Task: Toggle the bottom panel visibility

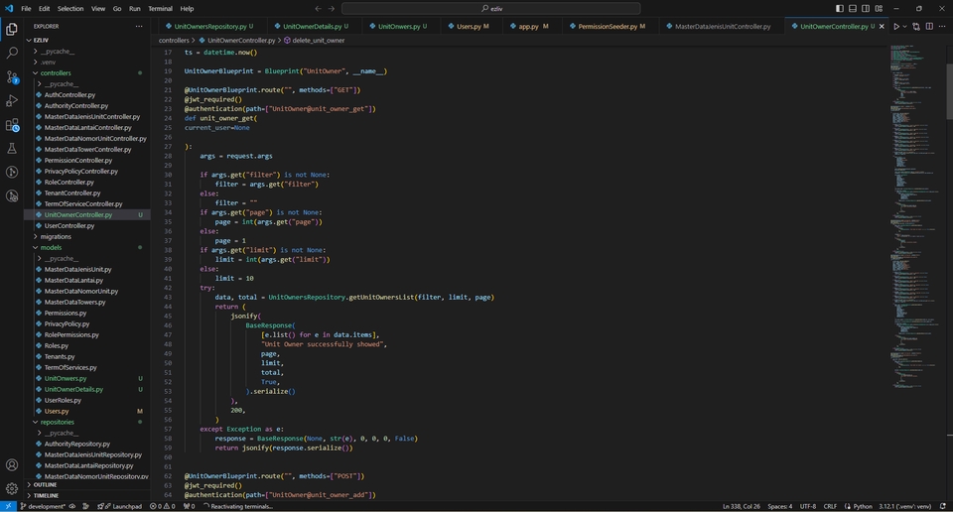Action: (x=853, y=9)
